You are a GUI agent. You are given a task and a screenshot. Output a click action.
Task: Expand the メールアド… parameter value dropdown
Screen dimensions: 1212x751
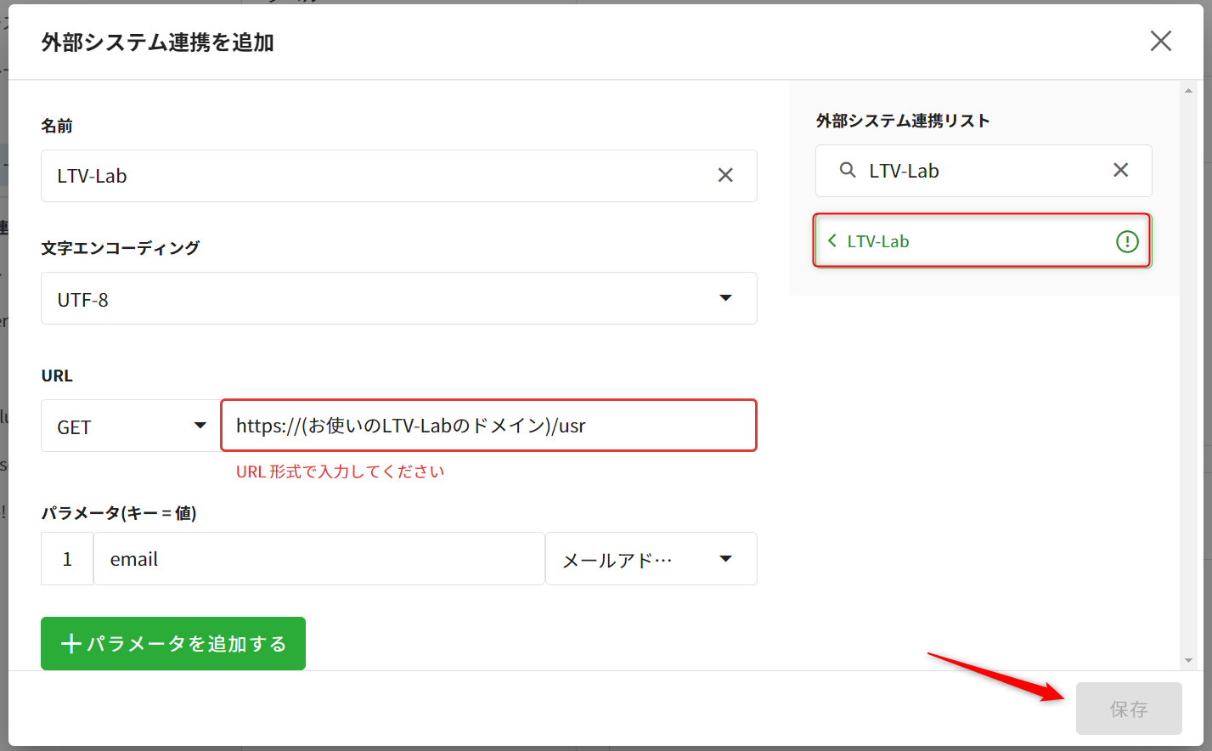(651, 559)
